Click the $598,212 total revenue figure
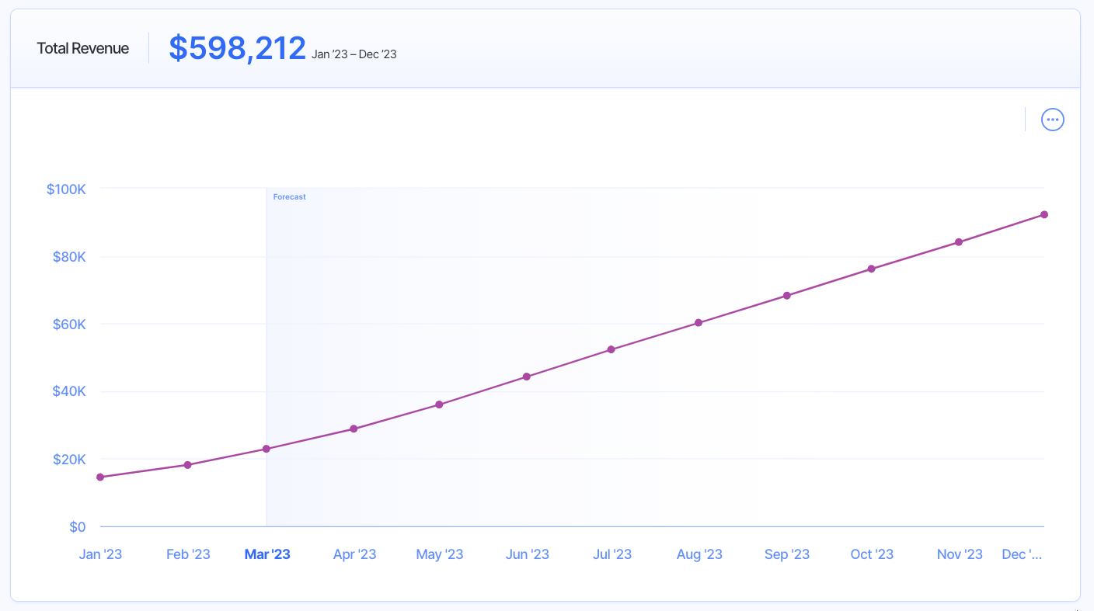This screenshot has width=1094, height=611. tap(237, 48)
